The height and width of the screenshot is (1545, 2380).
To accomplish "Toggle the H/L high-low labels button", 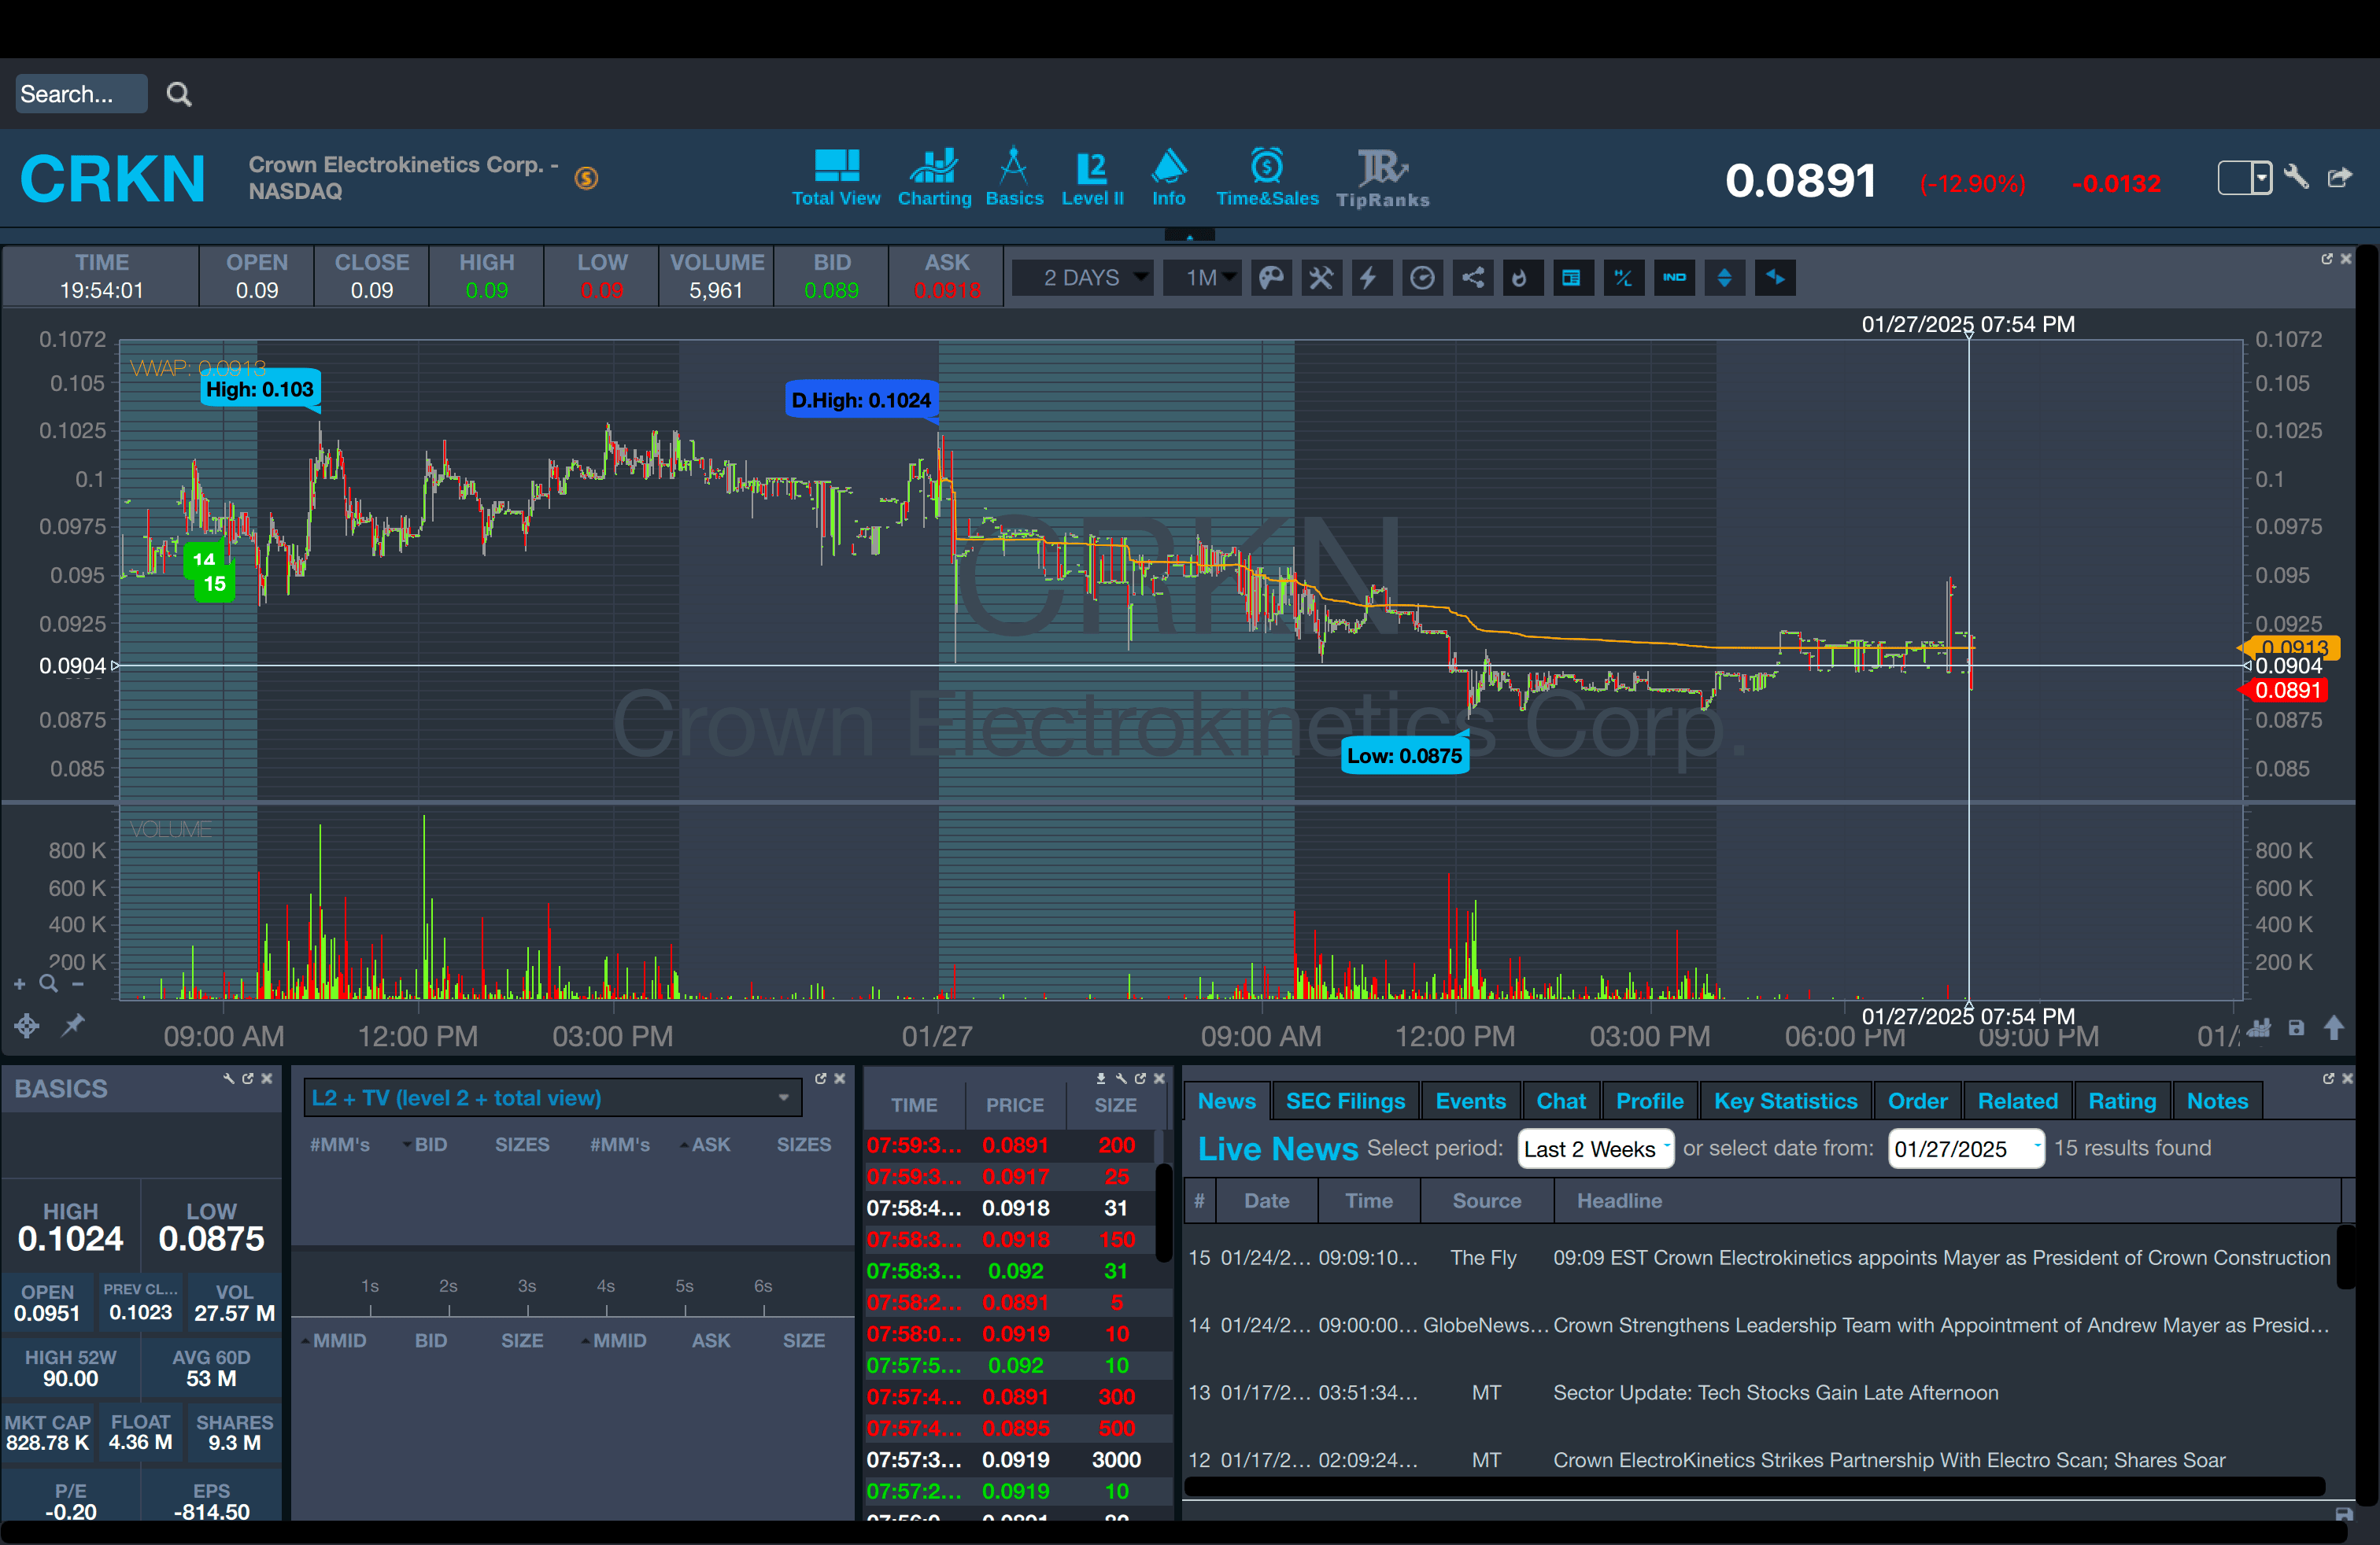I will pos(1623,278).
